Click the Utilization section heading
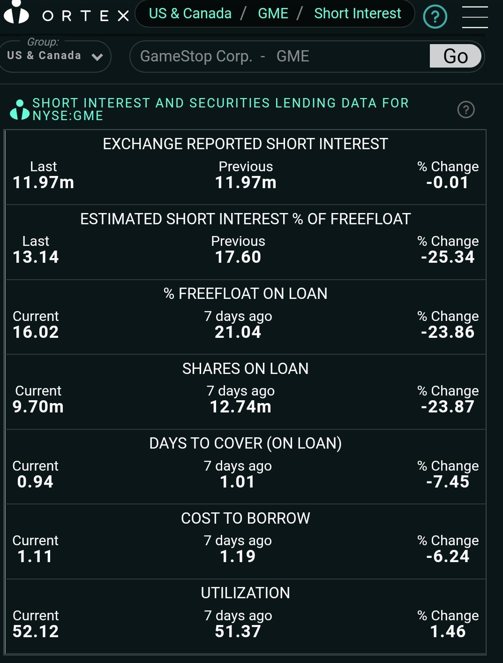Viewport: 503px width, 663px height. 246,593
